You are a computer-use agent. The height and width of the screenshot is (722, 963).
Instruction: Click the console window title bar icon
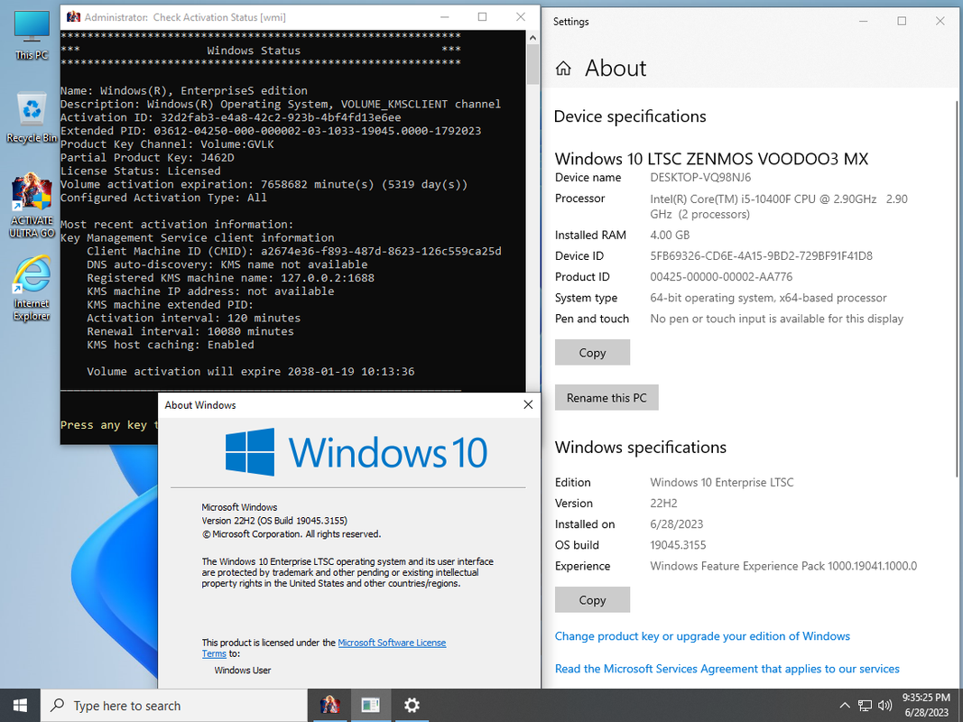coord(74,16)
